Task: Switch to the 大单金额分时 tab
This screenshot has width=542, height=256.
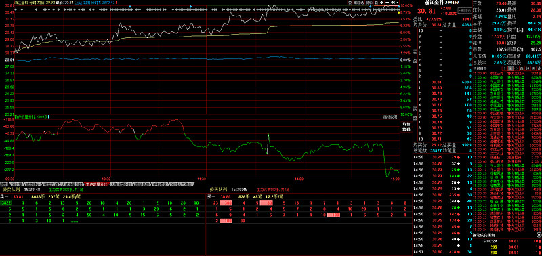Action: tap(122, 184)
